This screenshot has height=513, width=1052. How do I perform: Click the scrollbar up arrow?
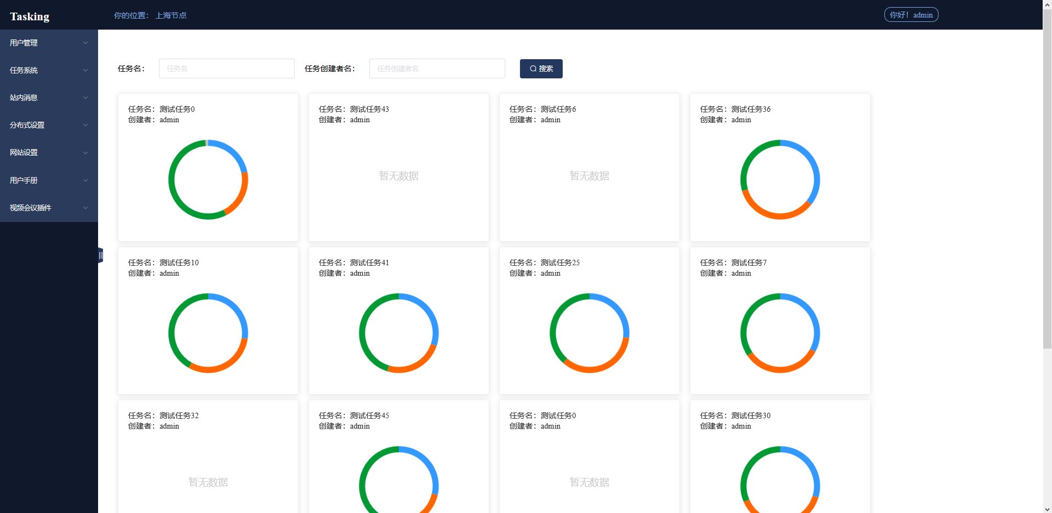tap(1047, 4)
